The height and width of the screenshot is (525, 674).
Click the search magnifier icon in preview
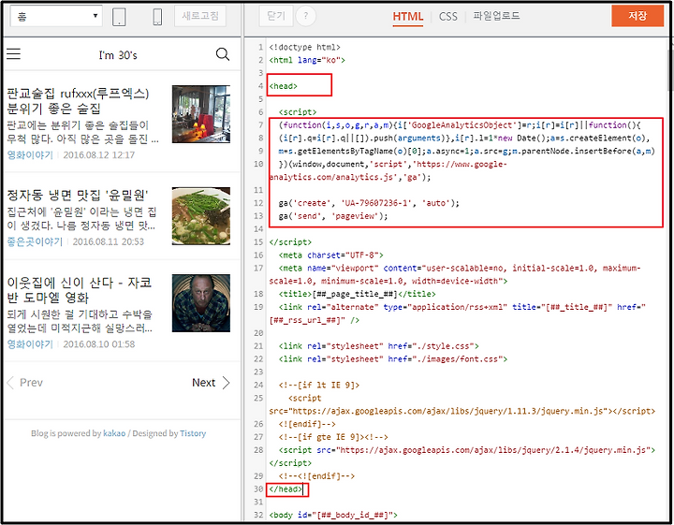pyautogui.click(x=222, y=54)
